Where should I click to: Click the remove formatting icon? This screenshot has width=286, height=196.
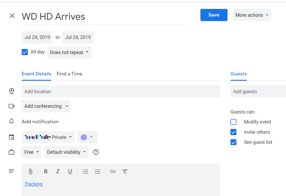point(125,171)
